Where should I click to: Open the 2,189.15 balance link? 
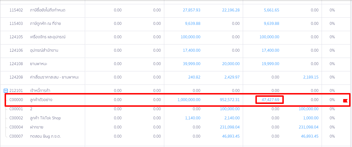click(311, 77)
